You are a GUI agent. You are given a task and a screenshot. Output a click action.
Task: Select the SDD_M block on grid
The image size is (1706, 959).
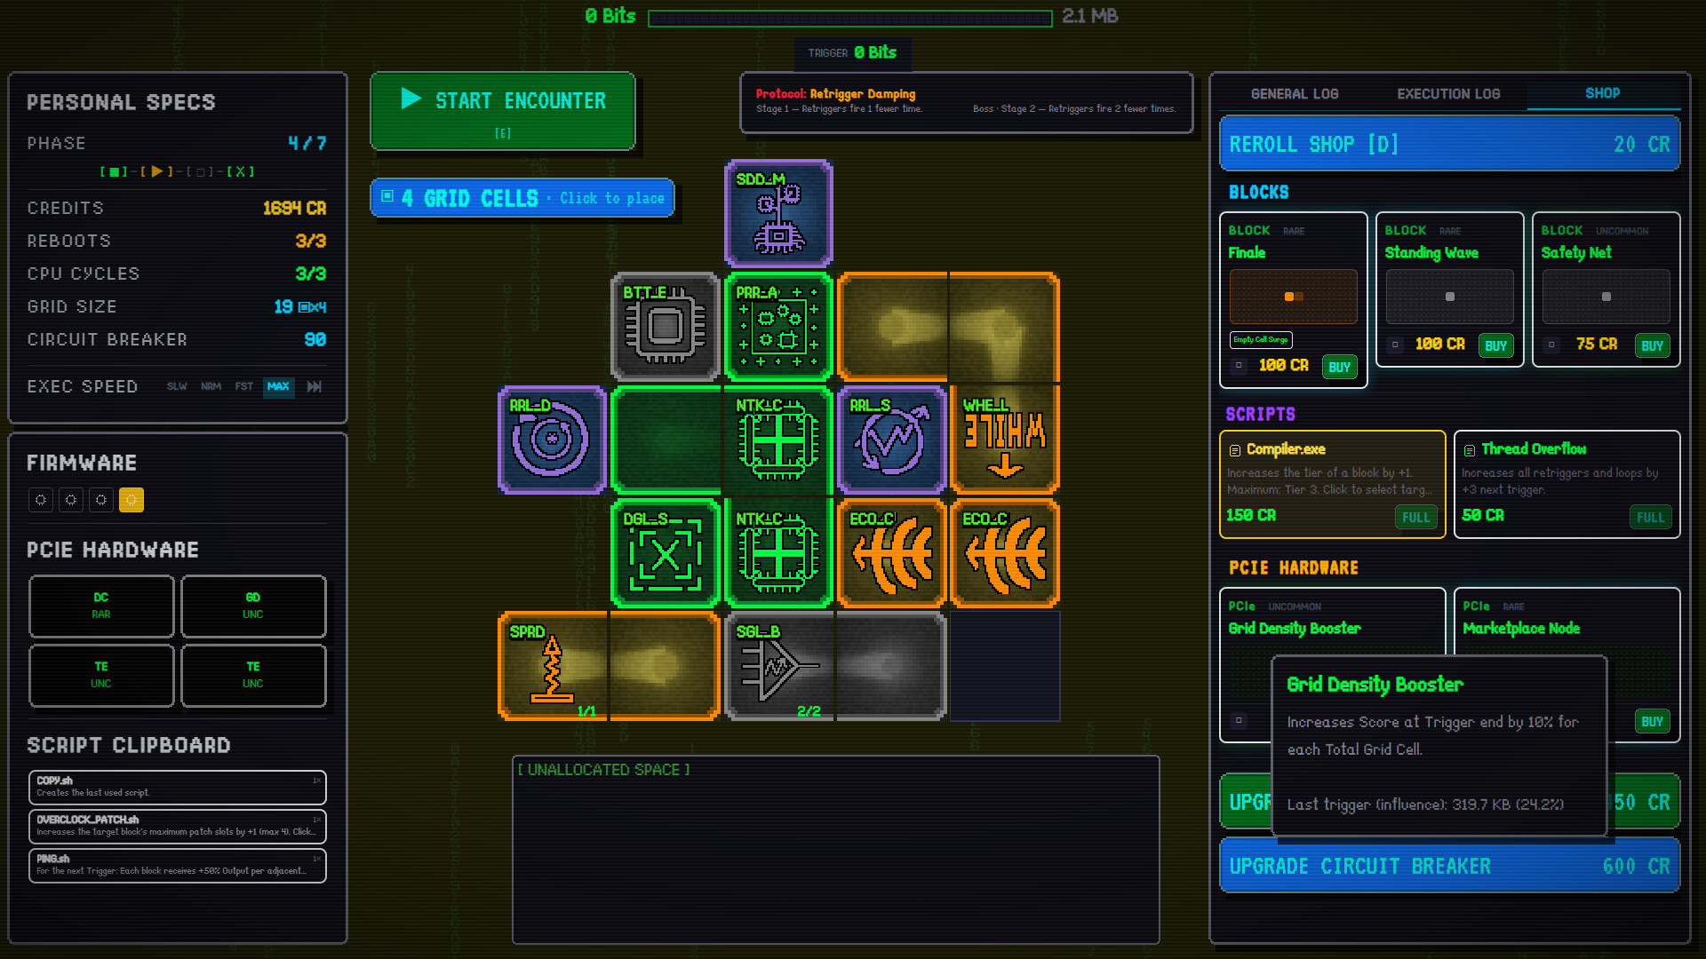tap(778, 213)
